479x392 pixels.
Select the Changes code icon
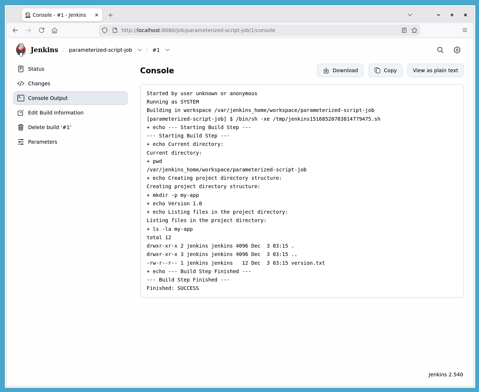click(x=21, y=83)
